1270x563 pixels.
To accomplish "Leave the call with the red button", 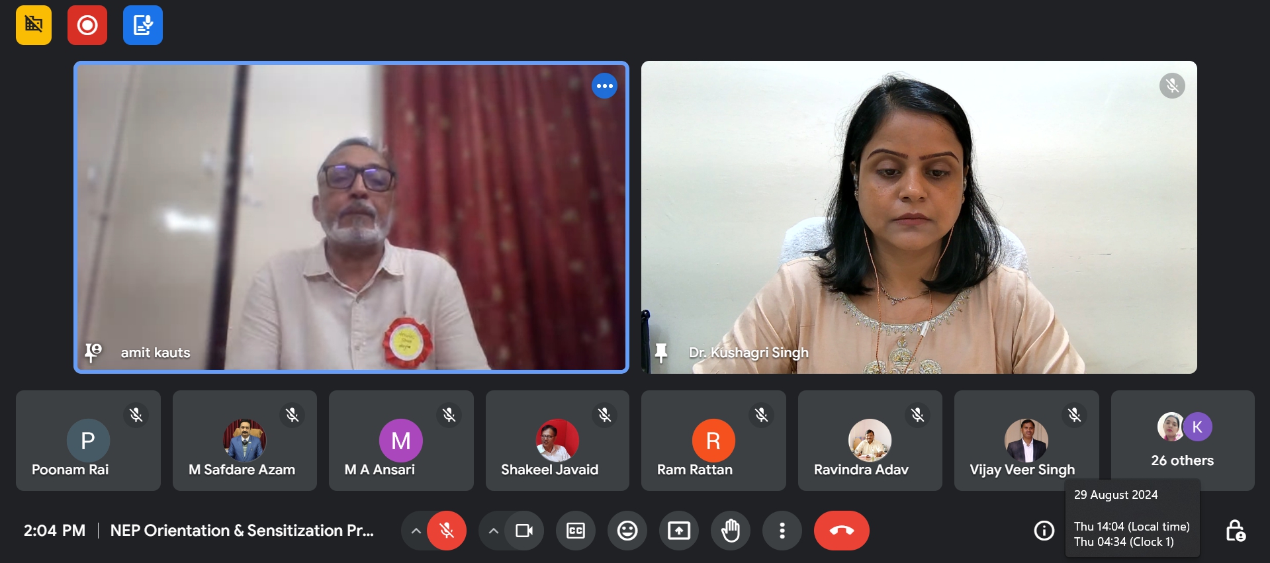I will pos(841,531).
